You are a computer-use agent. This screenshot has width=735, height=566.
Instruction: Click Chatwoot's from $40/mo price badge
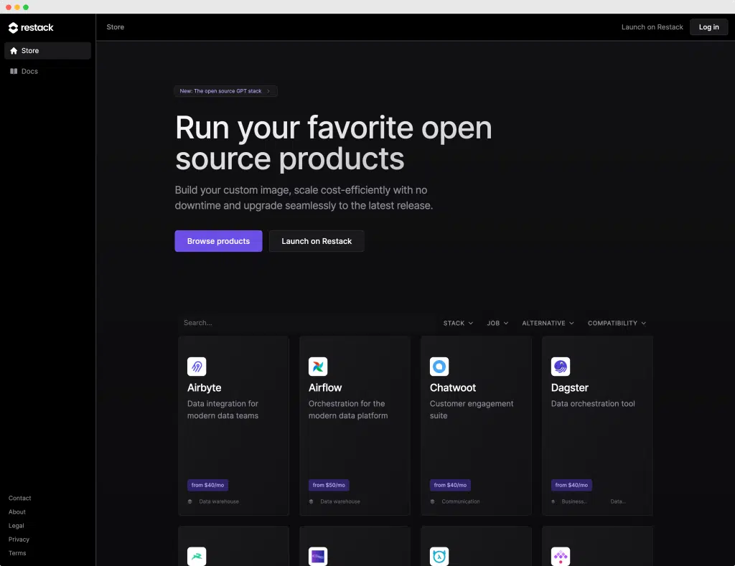coord(450,485)
